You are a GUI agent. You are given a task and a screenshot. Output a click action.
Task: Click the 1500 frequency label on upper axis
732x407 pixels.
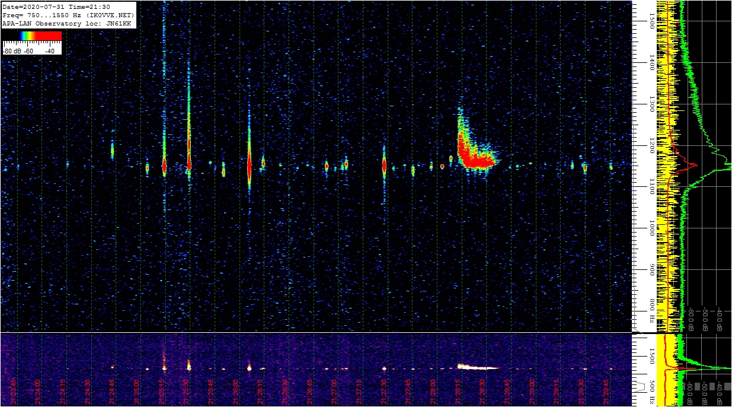click(653, 22)
